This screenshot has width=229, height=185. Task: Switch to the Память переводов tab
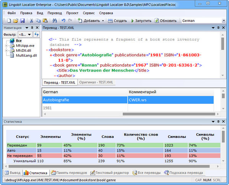tap(69, 173)
